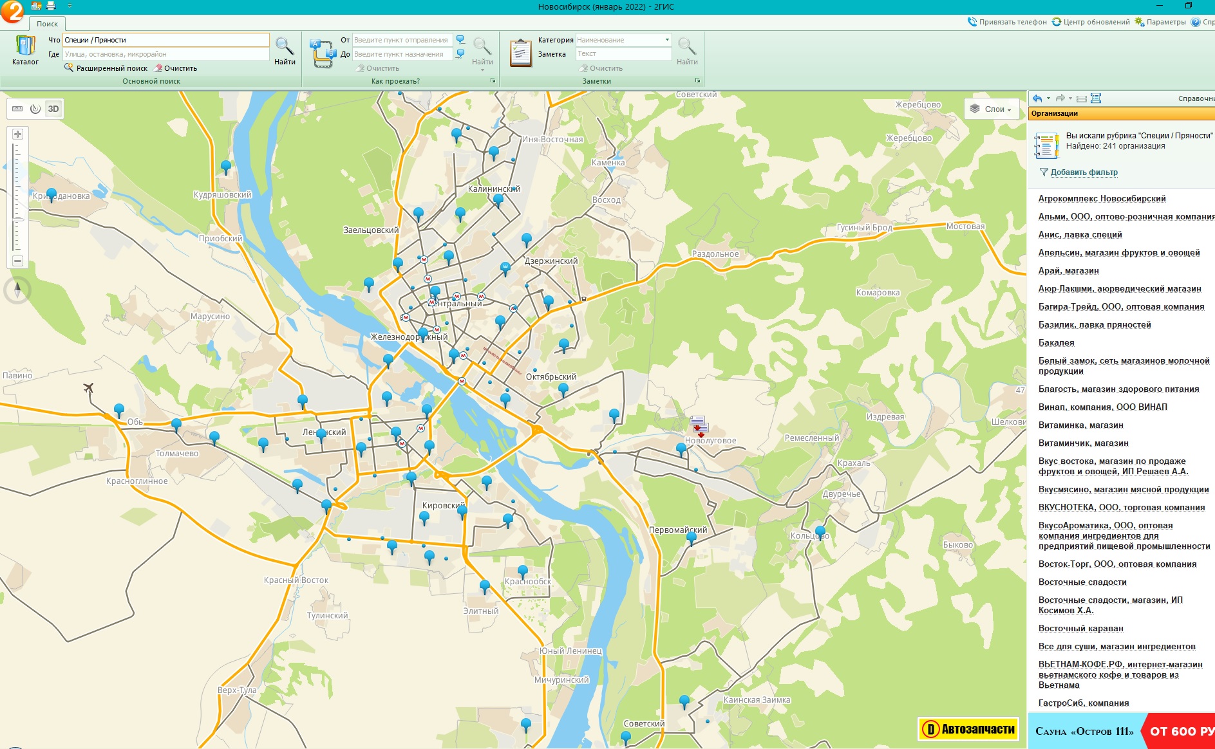The height and width of the screenshot is (749, 1215).
Task: Open Витаминка, магазин entry
Action: (x=1080, y=425)
